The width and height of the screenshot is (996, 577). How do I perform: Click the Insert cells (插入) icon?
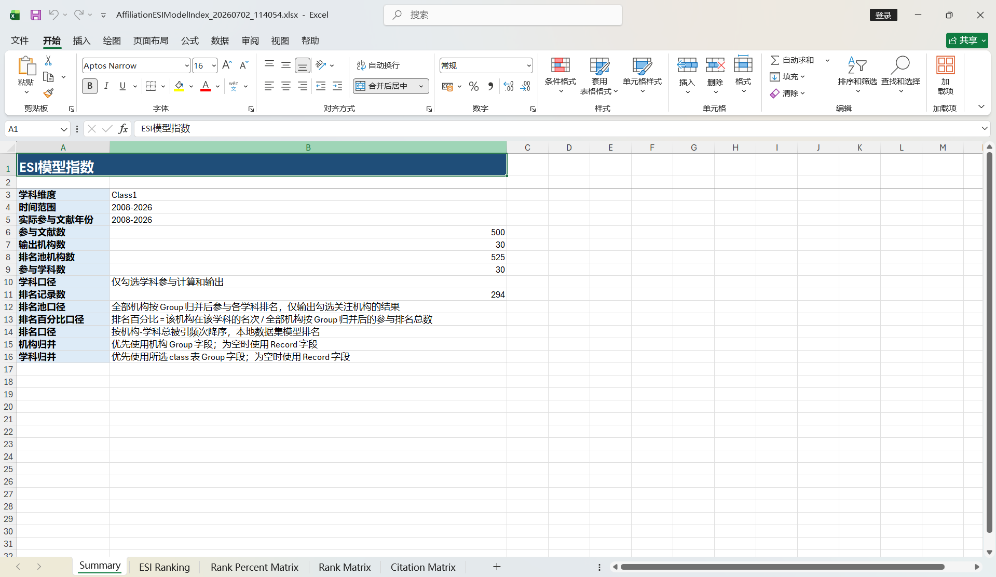coord(687,65)
